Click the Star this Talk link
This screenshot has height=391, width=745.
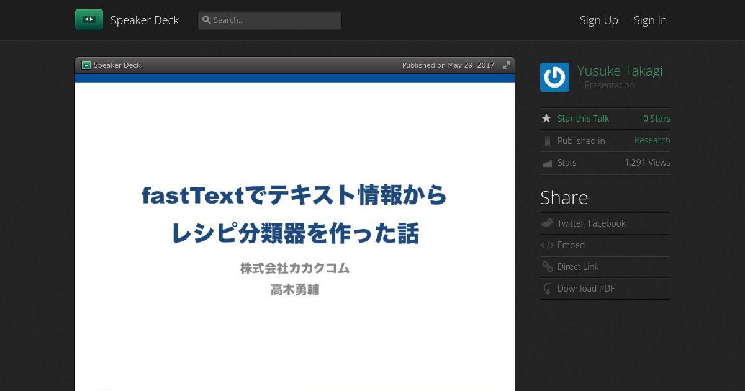tap(583, 119)
